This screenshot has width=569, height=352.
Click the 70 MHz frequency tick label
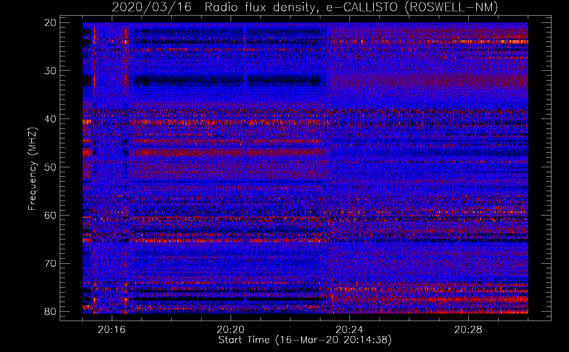click(51, 264)
